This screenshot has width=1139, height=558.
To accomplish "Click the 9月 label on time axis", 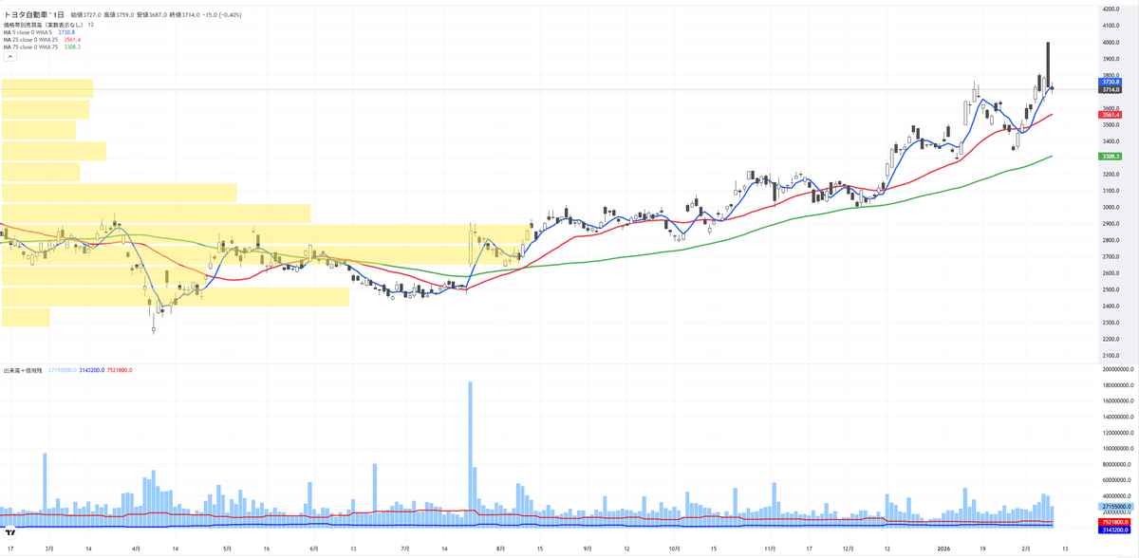I will click(x=588, y=548).
